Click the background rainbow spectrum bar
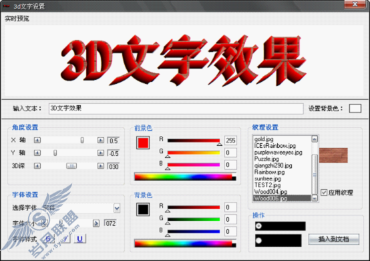The image size is (370, 261). tap(185, 244)
